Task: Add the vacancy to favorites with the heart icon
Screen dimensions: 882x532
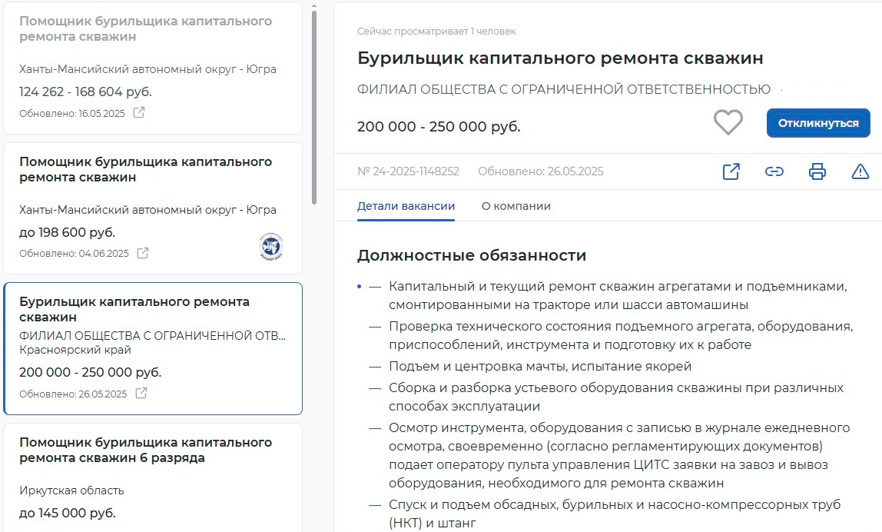Action: point(728,122)
